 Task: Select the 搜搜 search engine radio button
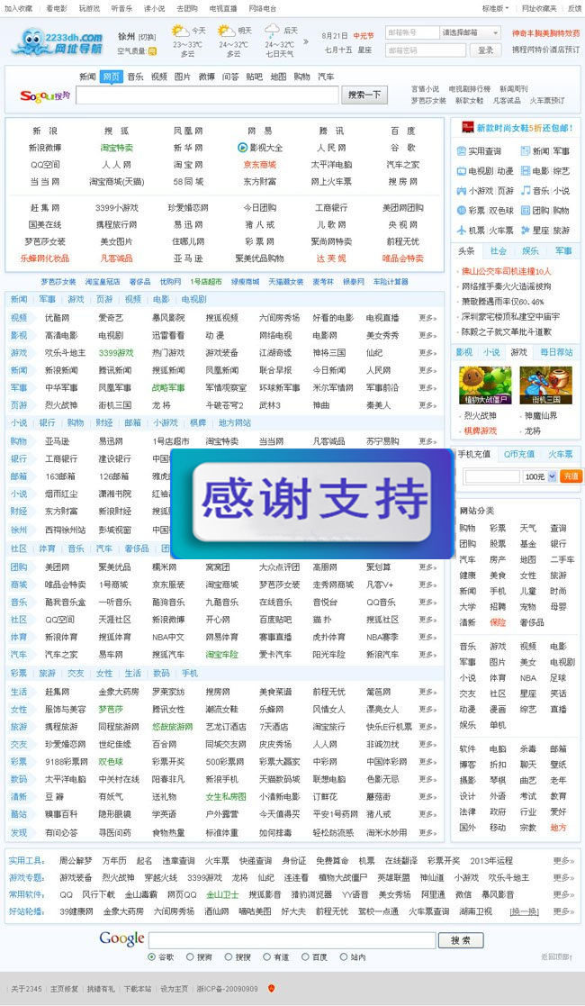(x=229, y=956)
